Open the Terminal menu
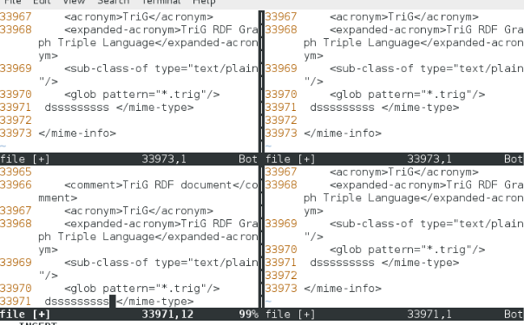Image resolution: width=524 pixels, height=325 pixels. (161, 2)
